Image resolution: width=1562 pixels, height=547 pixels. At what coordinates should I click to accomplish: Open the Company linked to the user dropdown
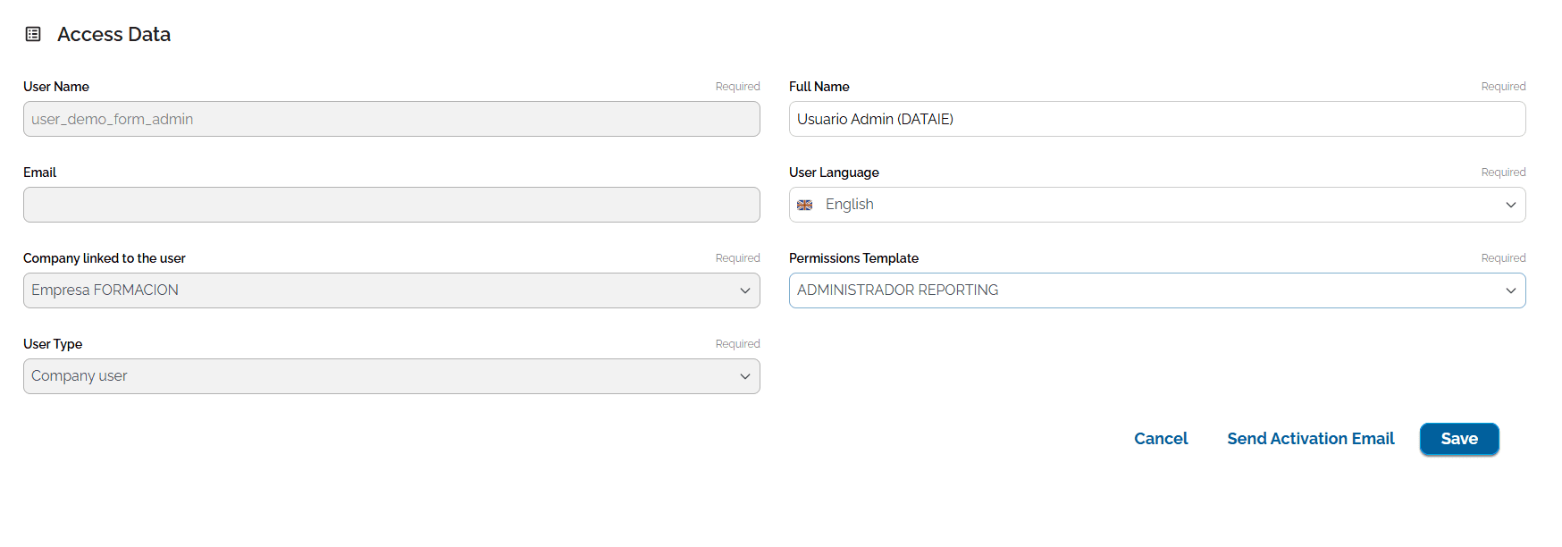(x=391, y=290)
